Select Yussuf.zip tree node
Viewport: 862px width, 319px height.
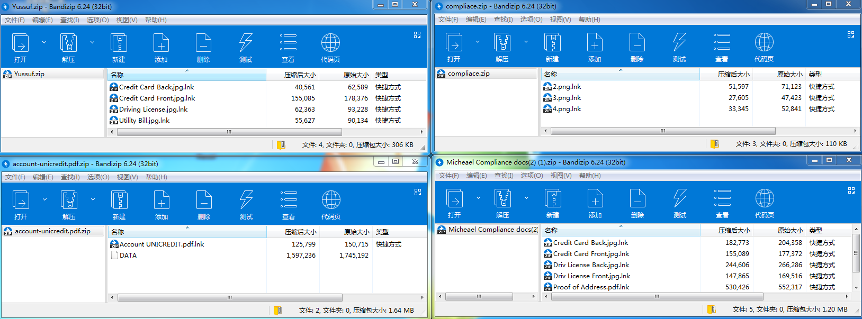pyautogui.click(x=53, y=74)
